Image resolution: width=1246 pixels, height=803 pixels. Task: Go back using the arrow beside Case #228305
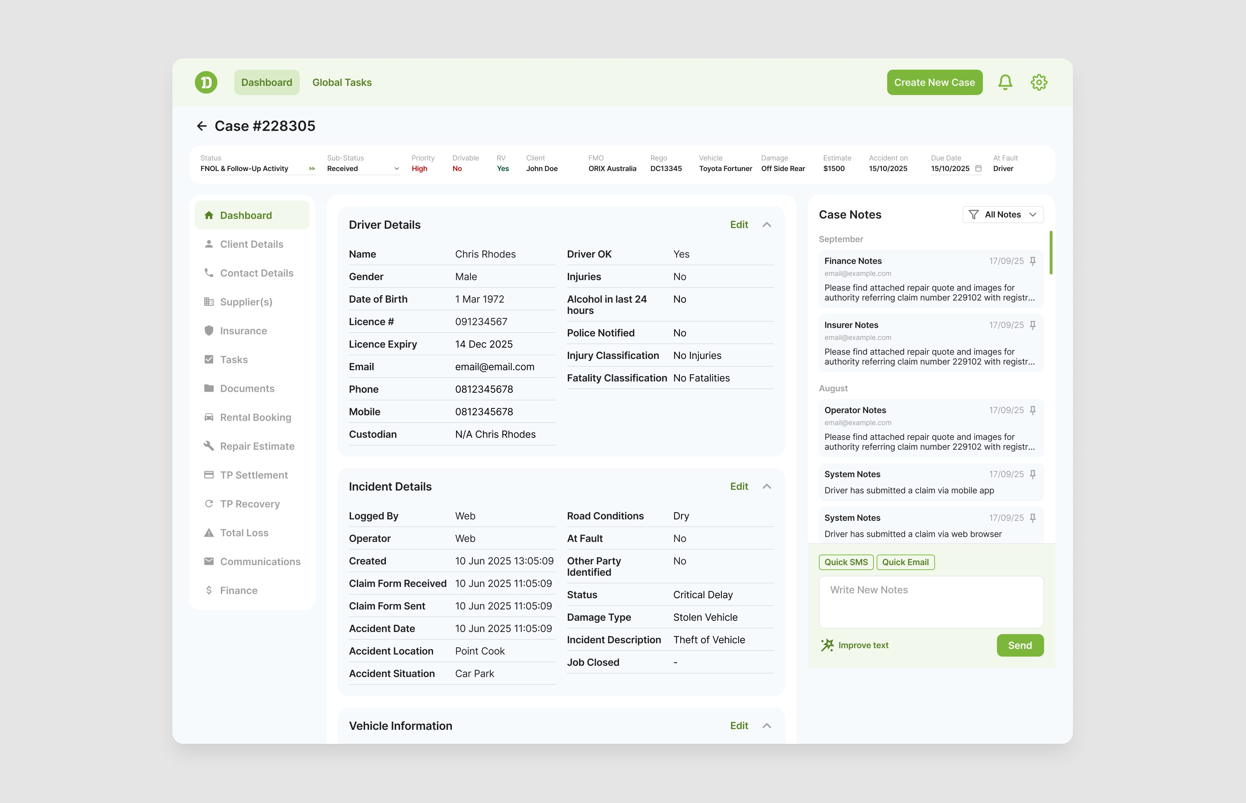pos(202,126)
